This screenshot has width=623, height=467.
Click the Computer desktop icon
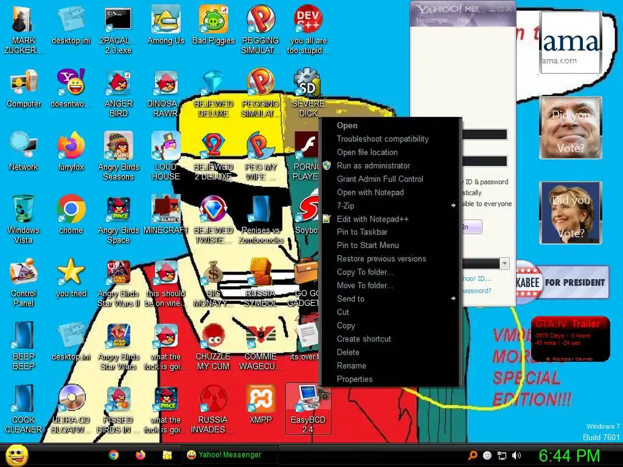(x=24, y=89)
